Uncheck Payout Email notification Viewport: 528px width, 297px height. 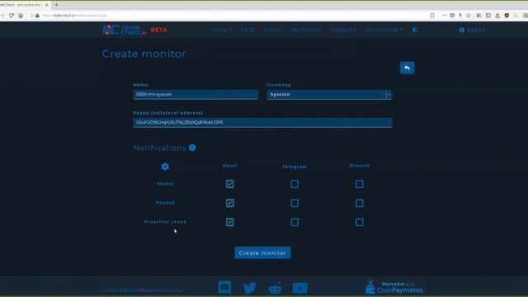[x=230, y=203]
